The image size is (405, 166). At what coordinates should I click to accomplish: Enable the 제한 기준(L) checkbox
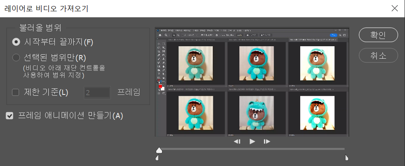(x=16, y=92)
